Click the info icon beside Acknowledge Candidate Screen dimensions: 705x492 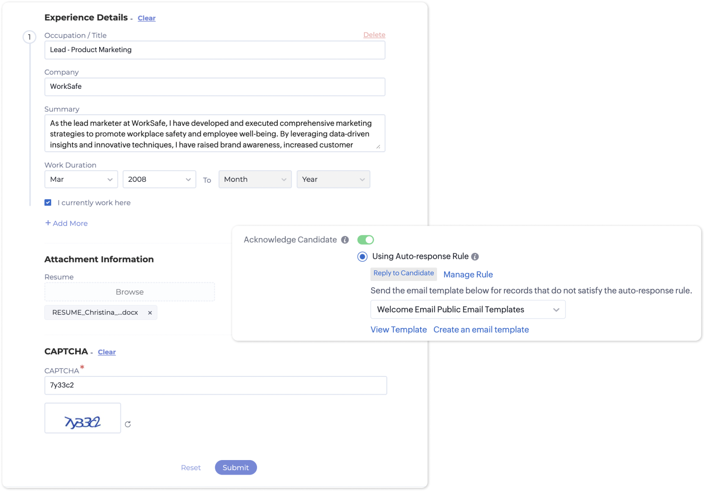tap(345, 240)
